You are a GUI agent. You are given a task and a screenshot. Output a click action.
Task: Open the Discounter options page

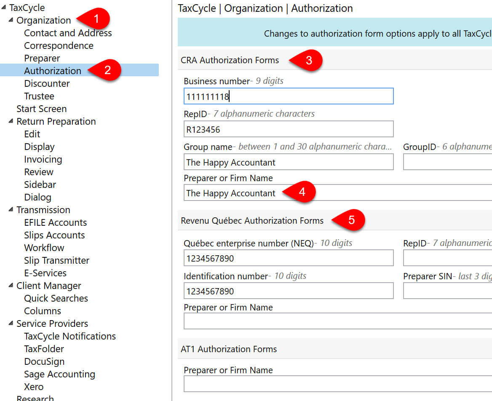point(47,83)
